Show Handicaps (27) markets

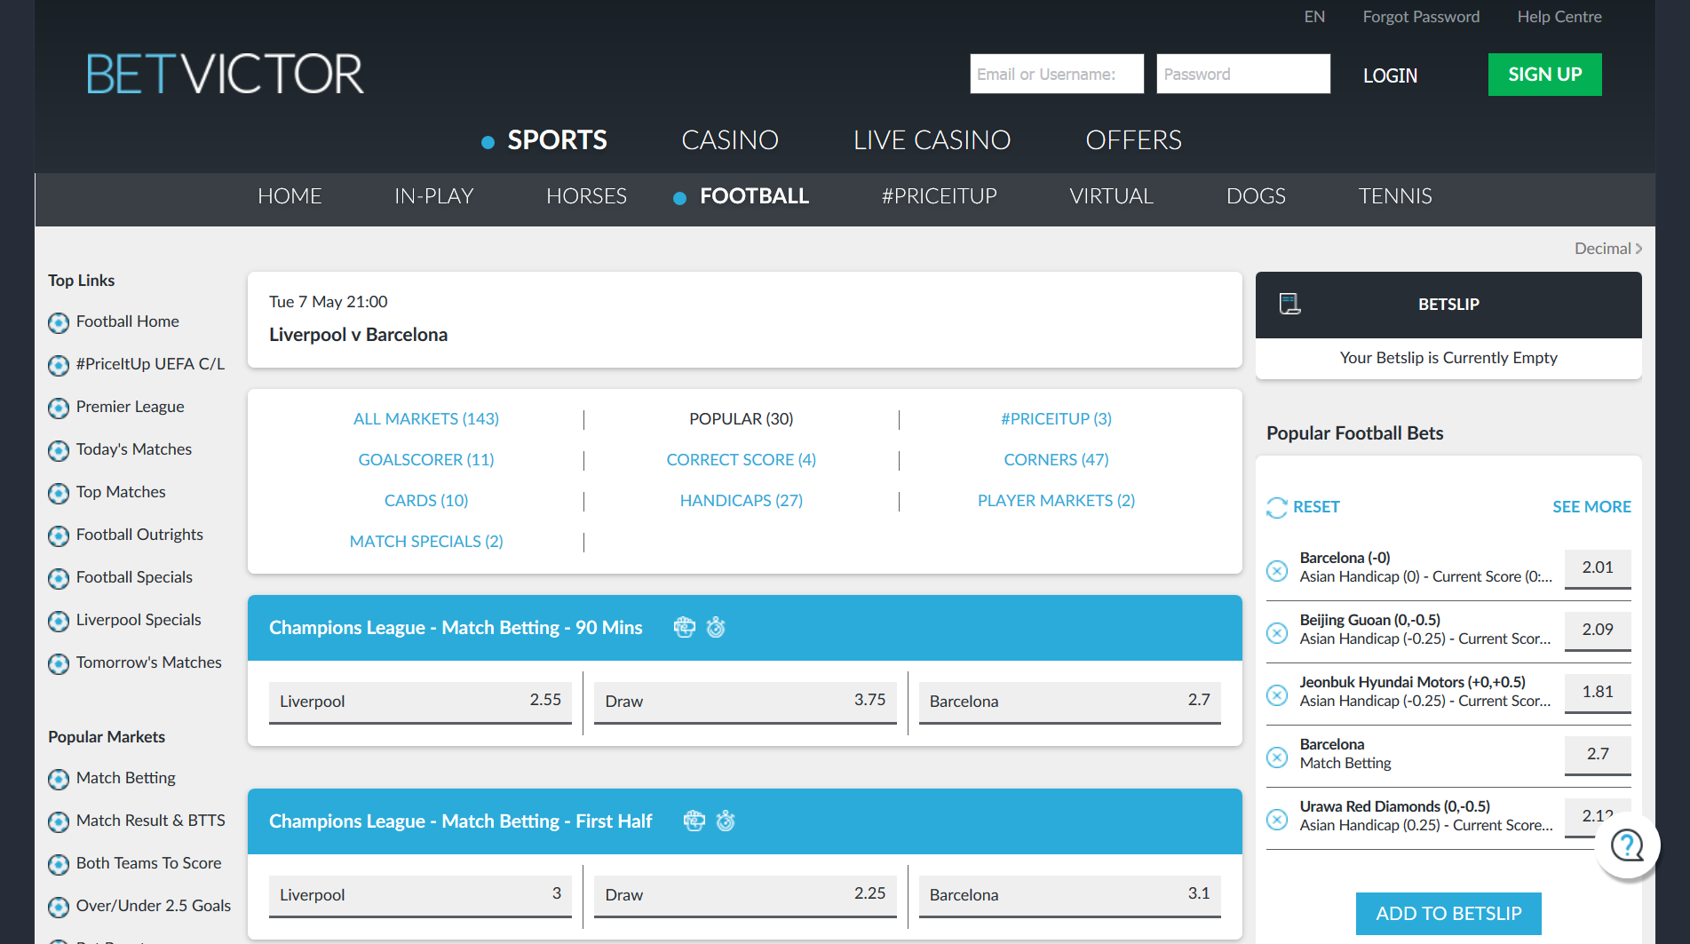(x=742, y=501)
